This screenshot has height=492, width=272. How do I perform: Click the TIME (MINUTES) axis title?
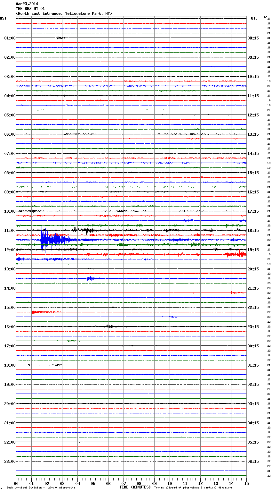click(x=135, y=487)
